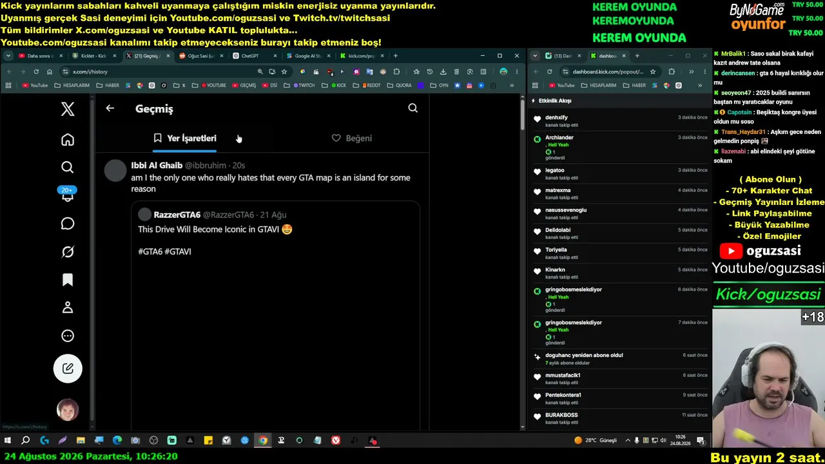Open the account avatar menu in X sidebar
The width and height of the screenshot is (825, 464).
coord(68,410)
